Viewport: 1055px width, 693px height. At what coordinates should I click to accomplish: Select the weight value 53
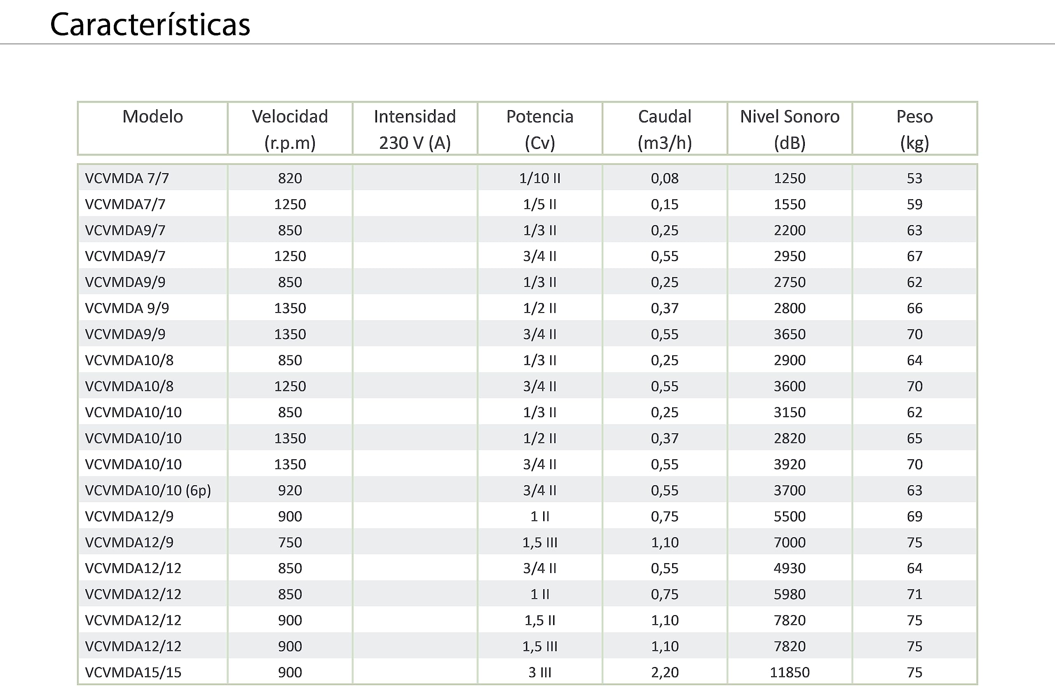coord(914,178)
